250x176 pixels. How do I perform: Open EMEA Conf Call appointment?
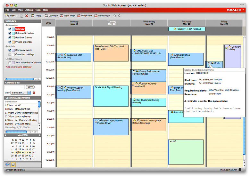point(148,55)
